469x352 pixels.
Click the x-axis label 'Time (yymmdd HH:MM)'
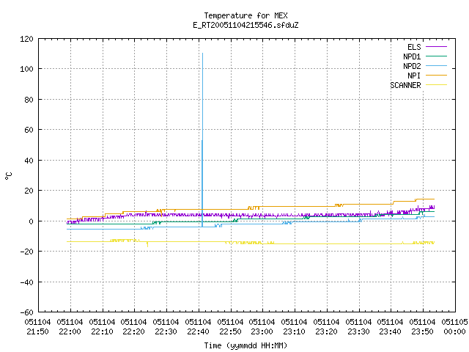(x=246, y=345)
